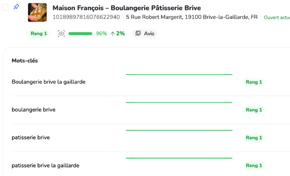Click the green 96% visibility progress bar

click(80, 33)
